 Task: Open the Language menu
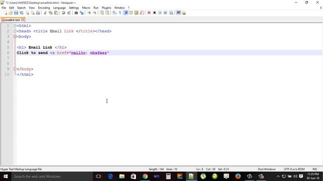(x=60, y=8)
